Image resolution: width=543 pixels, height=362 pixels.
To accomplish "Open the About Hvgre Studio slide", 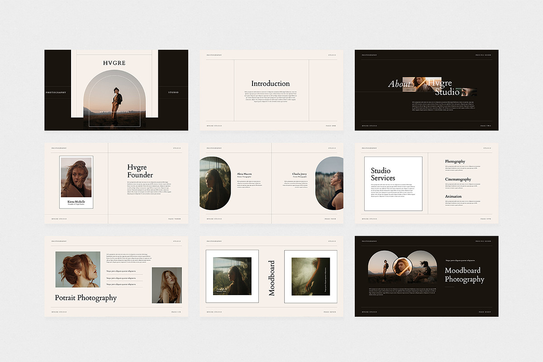I will tap(427, 90).
